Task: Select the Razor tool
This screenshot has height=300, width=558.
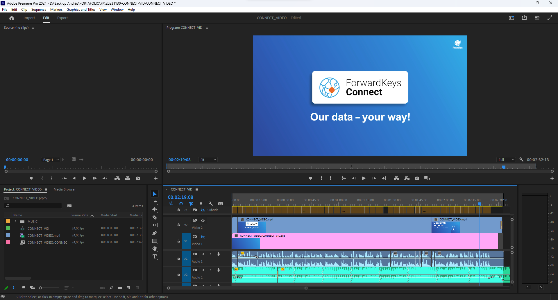Action: [155, 217]
